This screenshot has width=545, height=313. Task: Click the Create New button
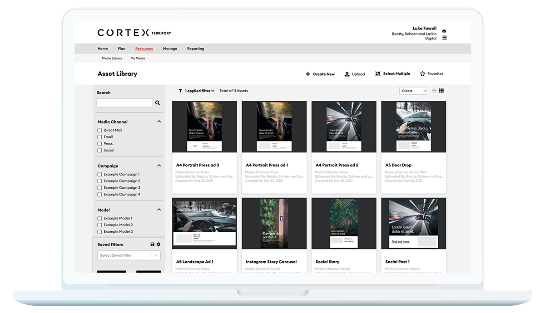click(320, 74)
